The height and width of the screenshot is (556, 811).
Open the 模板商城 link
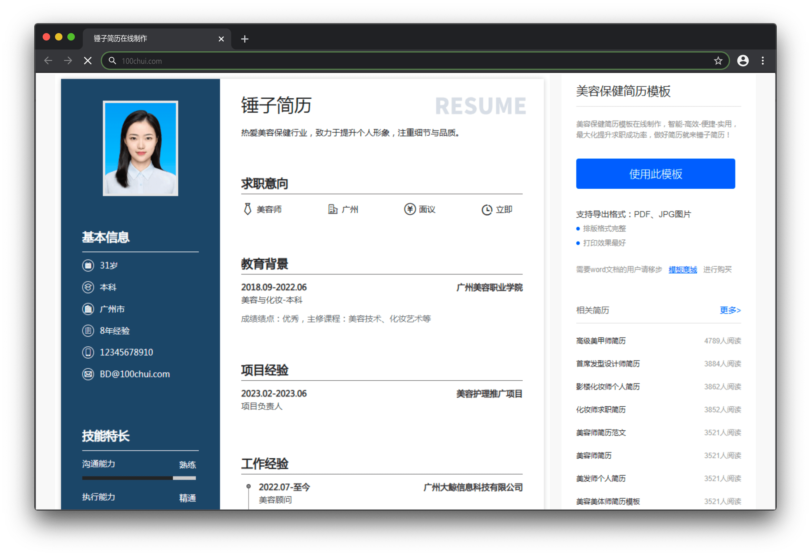(682, 270)
